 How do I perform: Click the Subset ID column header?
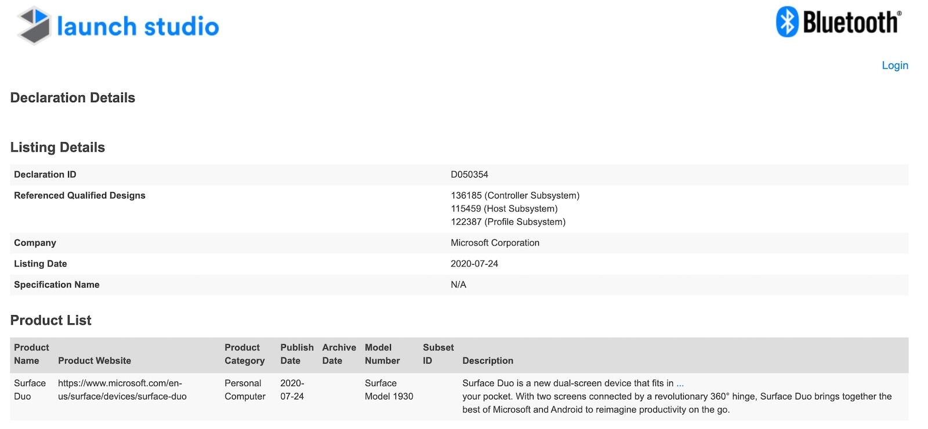tap(438, 354)
